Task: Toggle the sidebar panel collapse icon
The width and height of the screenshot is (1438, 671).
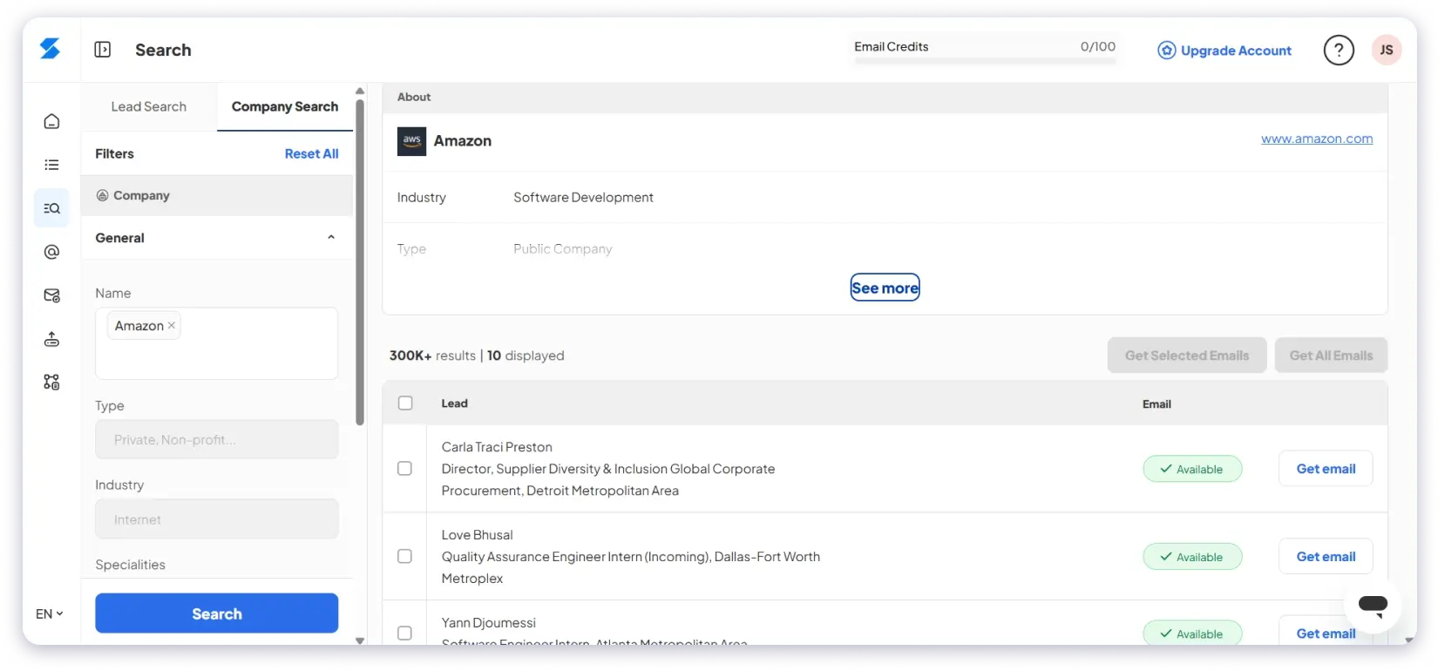Action: [103, 50]
